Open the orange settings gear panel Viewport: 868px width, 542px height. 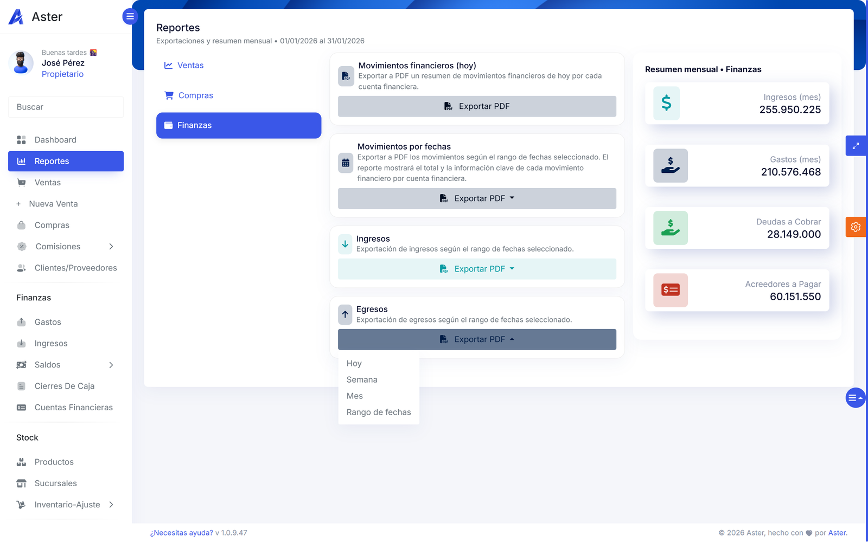tap(856, 227)
